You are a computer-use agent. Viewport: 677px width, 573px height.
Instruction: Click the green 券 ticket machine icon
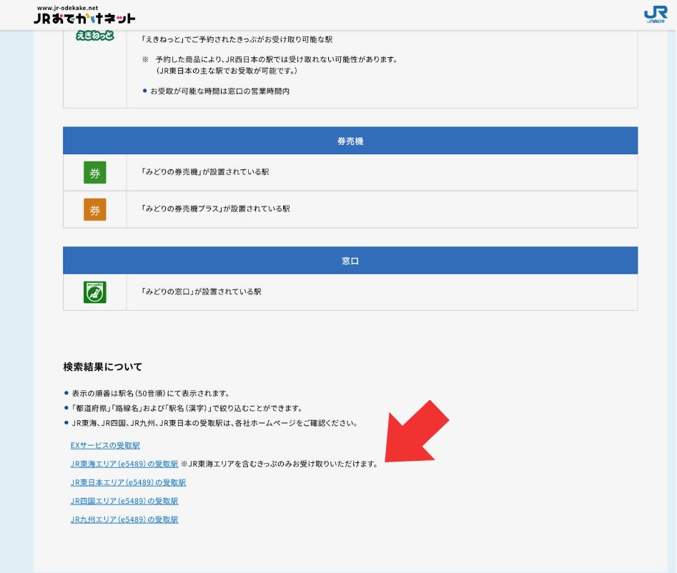click(94, 173)
